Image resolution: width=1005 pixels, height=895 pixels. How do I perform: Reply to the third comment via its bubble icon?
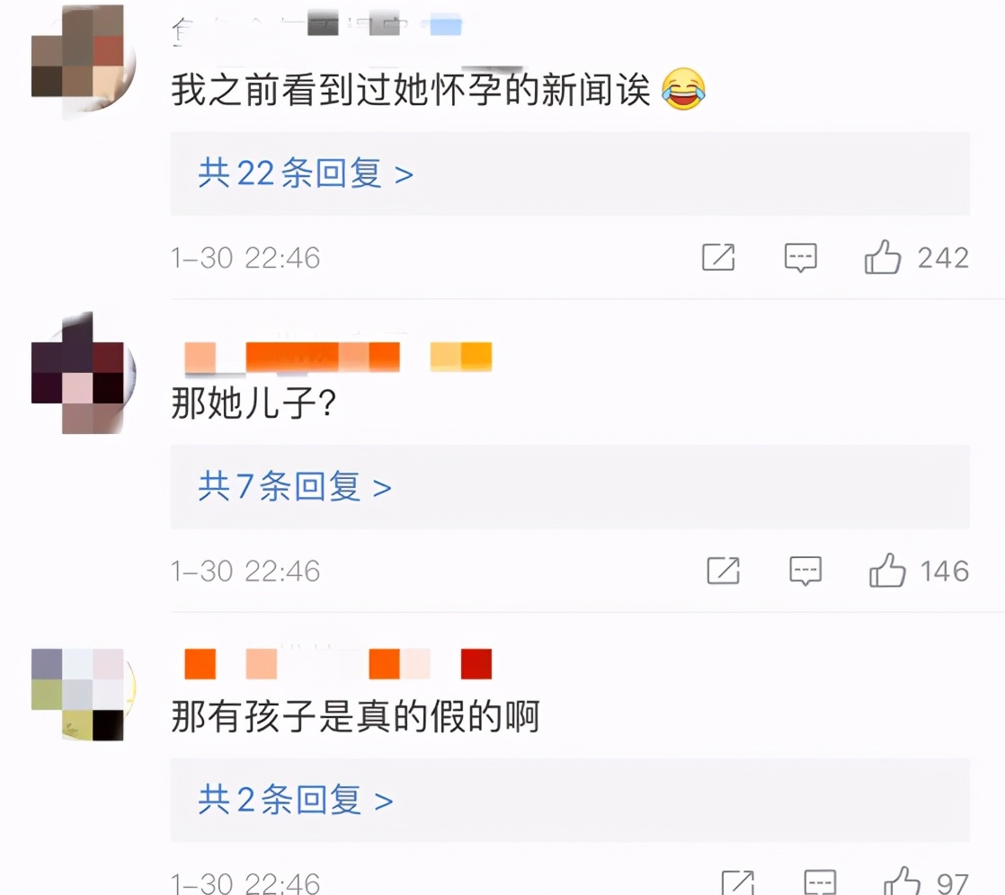(820, 882)
